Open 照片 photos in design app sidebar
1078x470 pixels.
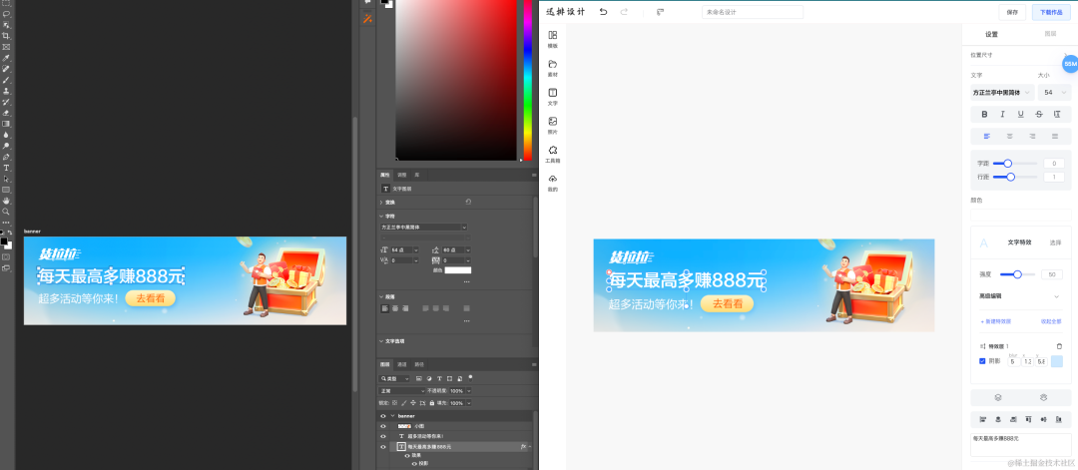(x=553, y=125)
